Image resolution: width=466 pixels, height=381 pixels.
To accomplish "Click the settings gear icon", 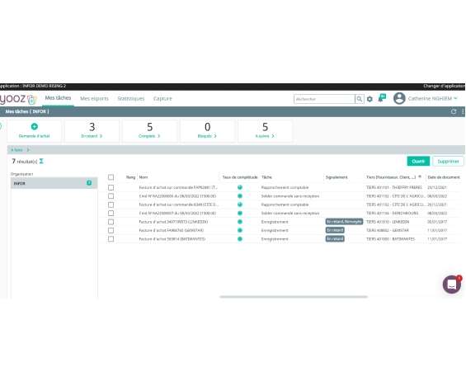I will pyautogui.click(x=370, y=99).
